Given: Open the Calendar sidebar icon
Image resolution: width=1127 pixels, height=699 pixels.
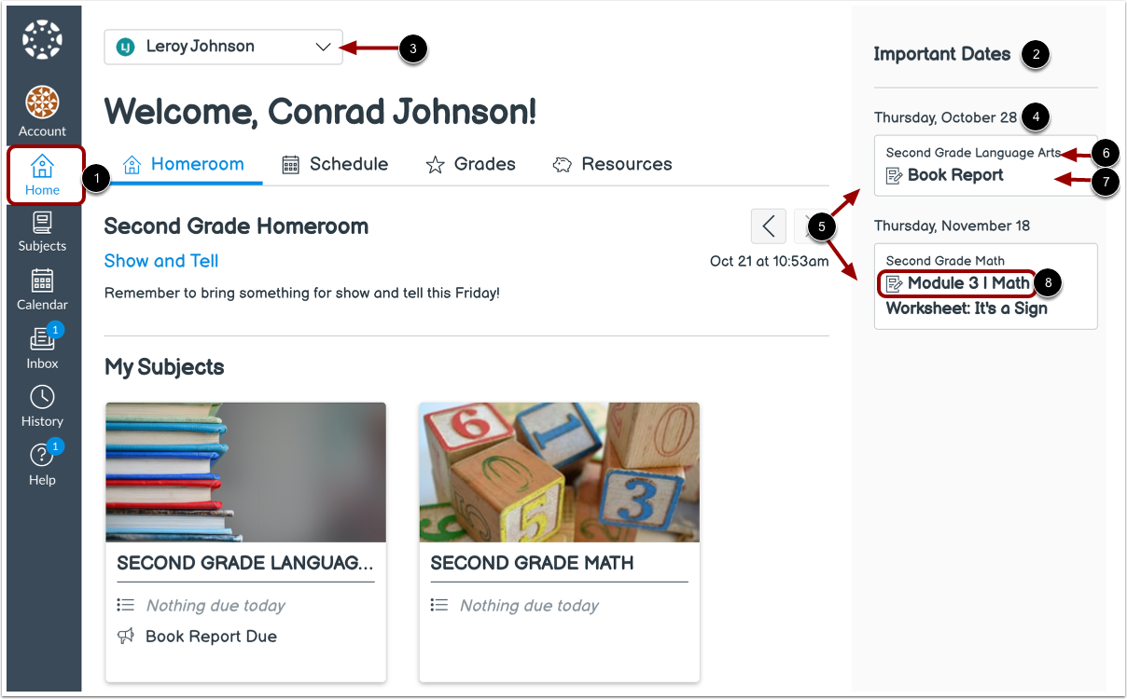Looking at the screenshot, I should (x=42, y=290).
